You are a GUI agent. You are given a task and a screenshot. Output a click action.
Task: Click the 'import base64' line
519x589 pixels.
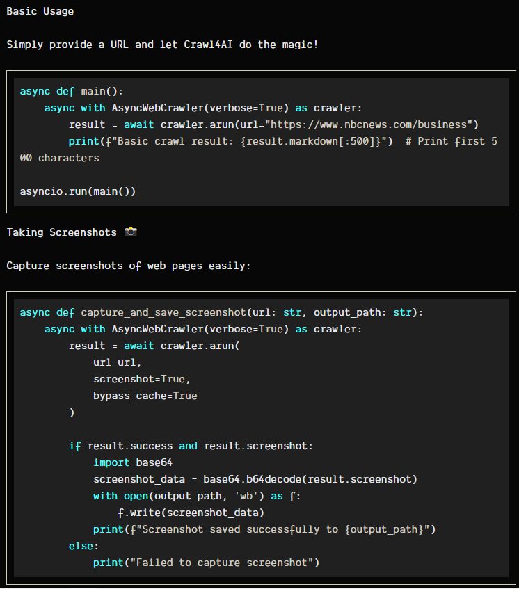tap(133, 462)
